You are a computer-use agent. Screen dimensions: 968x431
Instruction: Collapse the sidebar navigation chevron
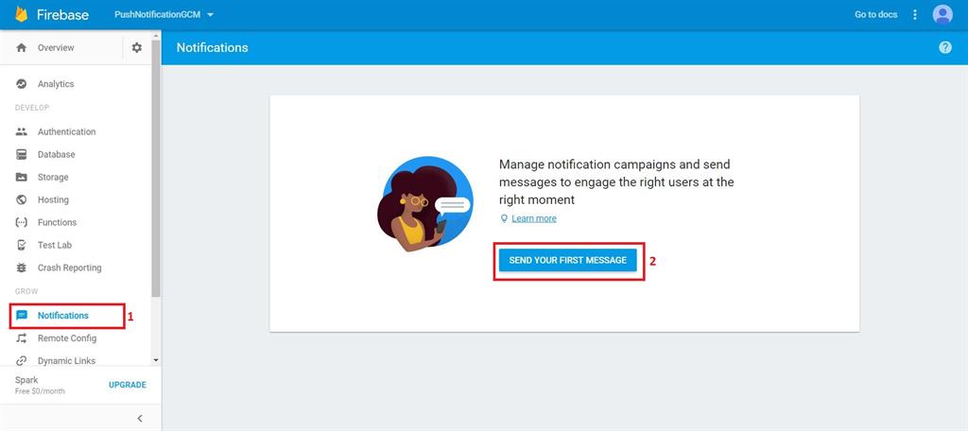point(140,418)
